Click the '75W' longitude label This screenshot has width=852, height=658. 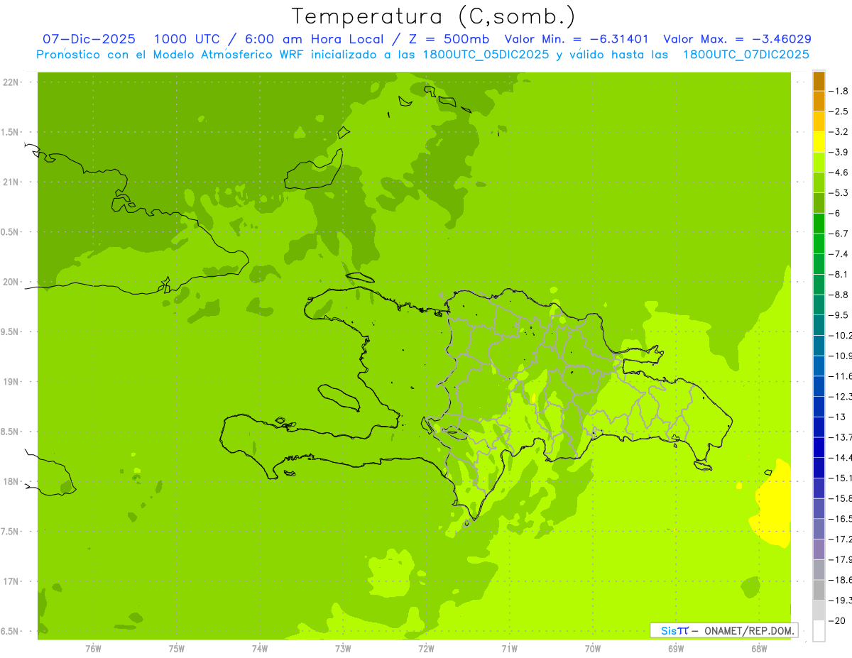[176, 649]
